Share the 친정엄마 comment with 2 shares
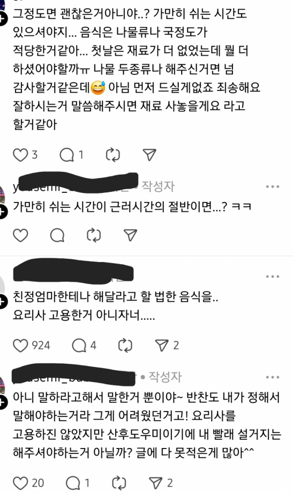The width and height of the screenshot is (293, 493). tap(162, 346)
